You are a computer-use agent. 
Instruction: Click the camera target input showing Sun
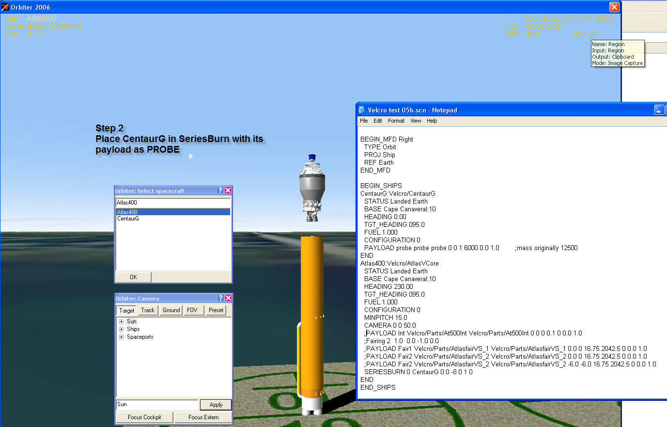point(157,404)
